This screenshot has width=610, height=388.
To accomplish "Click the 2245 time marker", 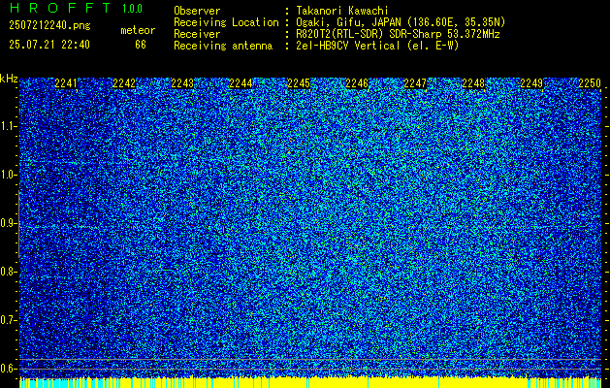I will tap(299, 83).
